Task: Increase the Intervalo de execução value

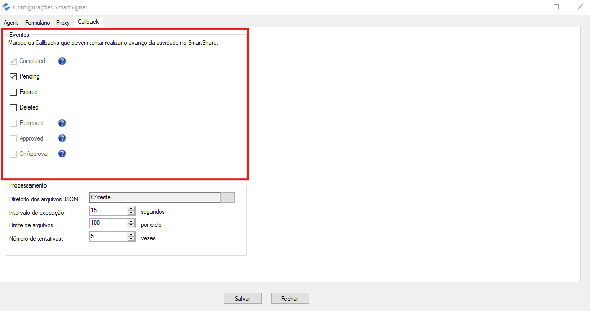Action: click(131, 208)
